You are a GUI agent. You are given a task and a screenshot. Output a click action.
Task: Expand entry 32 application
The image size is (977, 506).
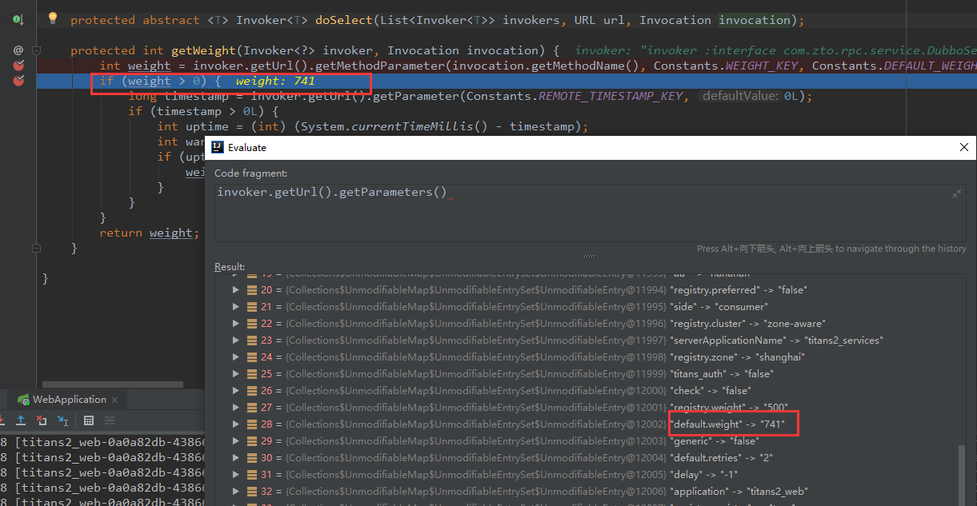[x=236, y=492]
